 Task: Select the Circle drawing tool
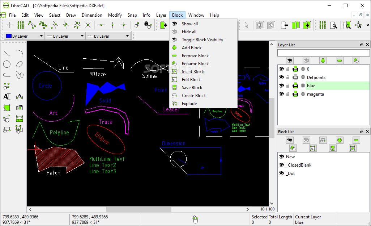coord(7,64)
